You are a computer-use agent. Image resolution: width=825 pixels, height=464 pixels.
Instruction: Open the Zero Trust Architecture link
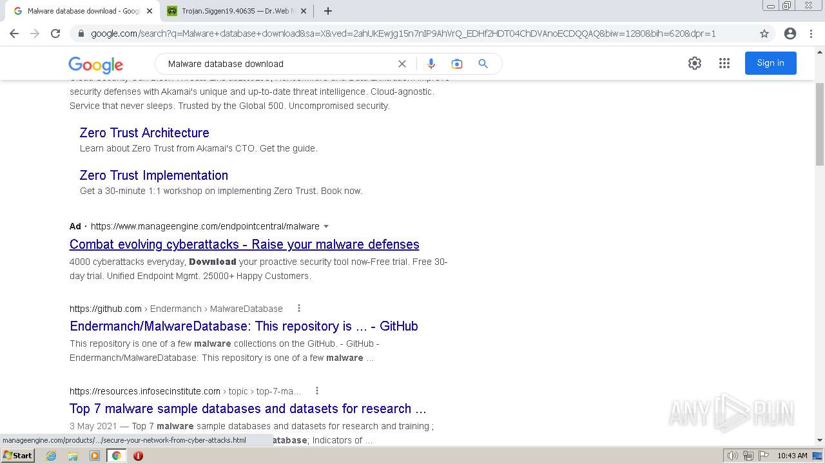pos(144,133)
